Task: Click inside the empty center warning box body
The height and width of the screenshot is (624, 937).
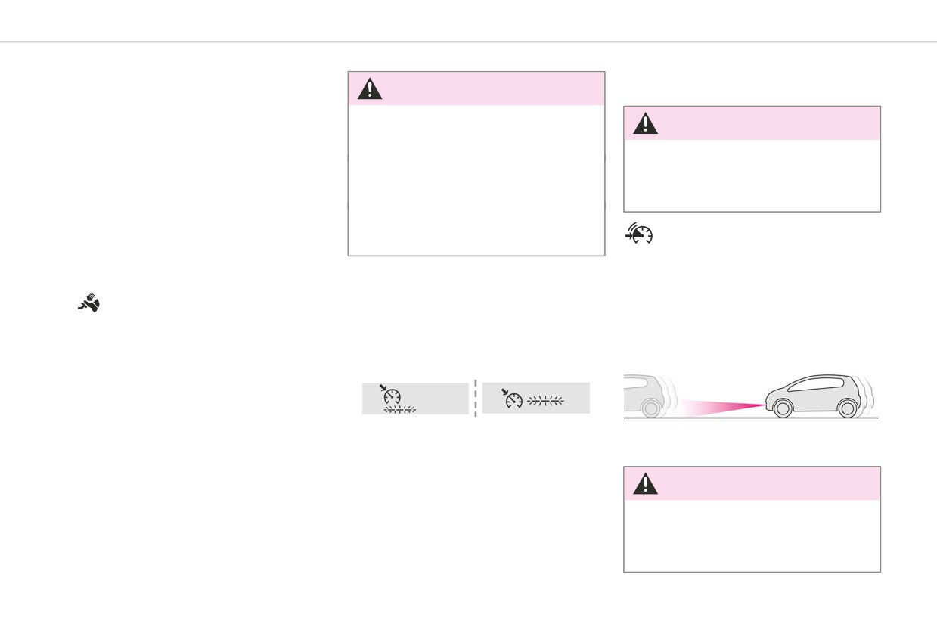Action: 476,180
